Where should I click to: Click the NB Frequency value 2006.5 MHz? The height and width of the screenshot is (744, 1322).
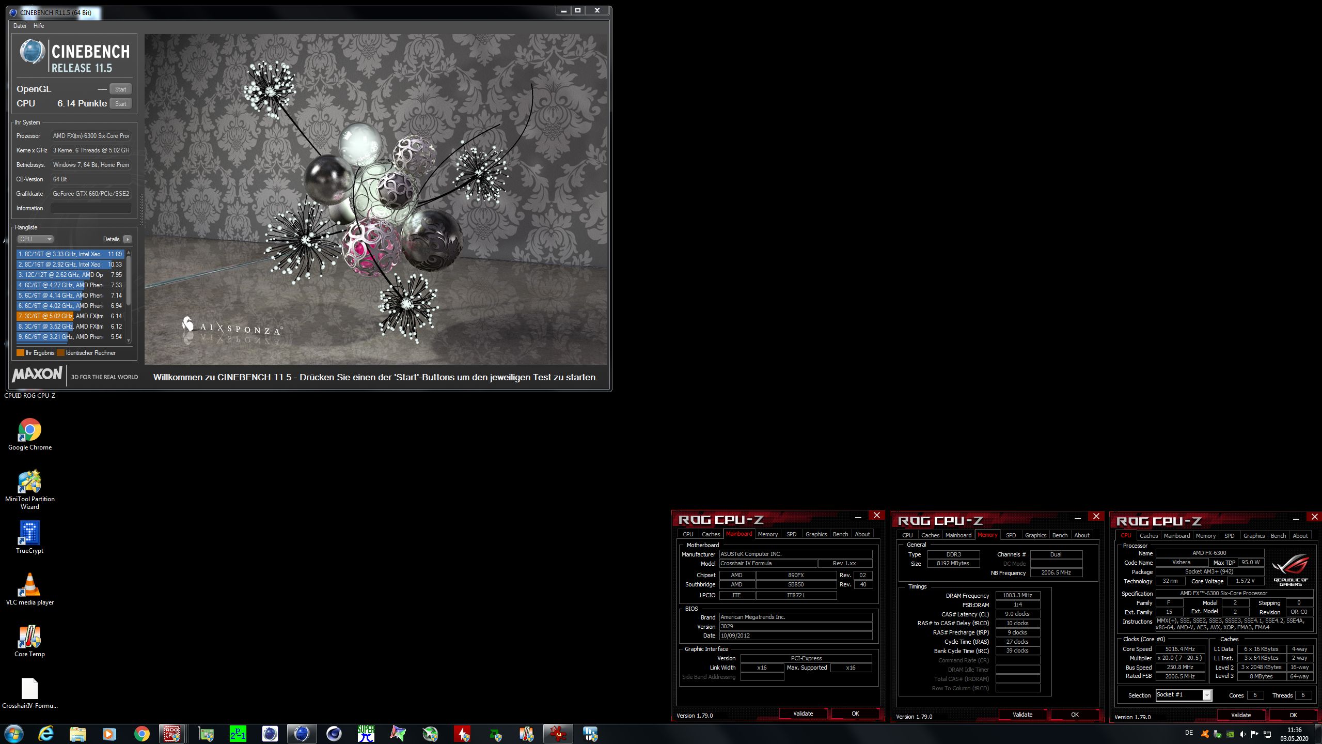pyautogui.click(x=1056, y=572)
